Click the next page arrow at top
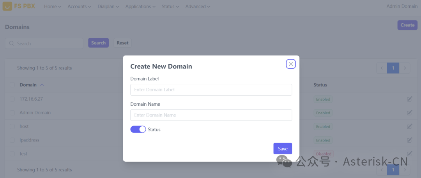This screenshot has height=178, width=421. point(405,68)
